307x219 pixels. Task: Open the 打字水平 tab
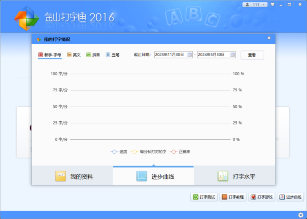pos(235,175)
